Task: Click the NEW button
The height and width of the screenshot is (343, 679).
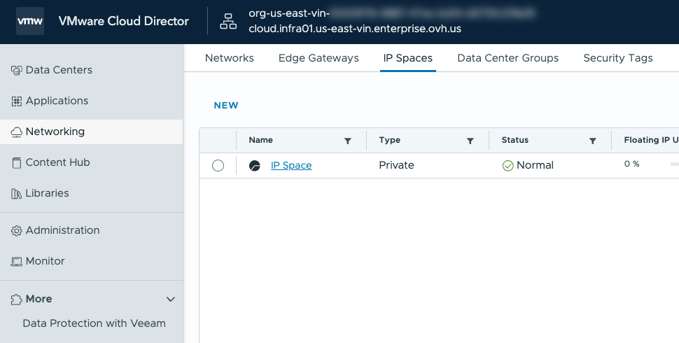Action: pyautogui.click(x=225, y=105)
